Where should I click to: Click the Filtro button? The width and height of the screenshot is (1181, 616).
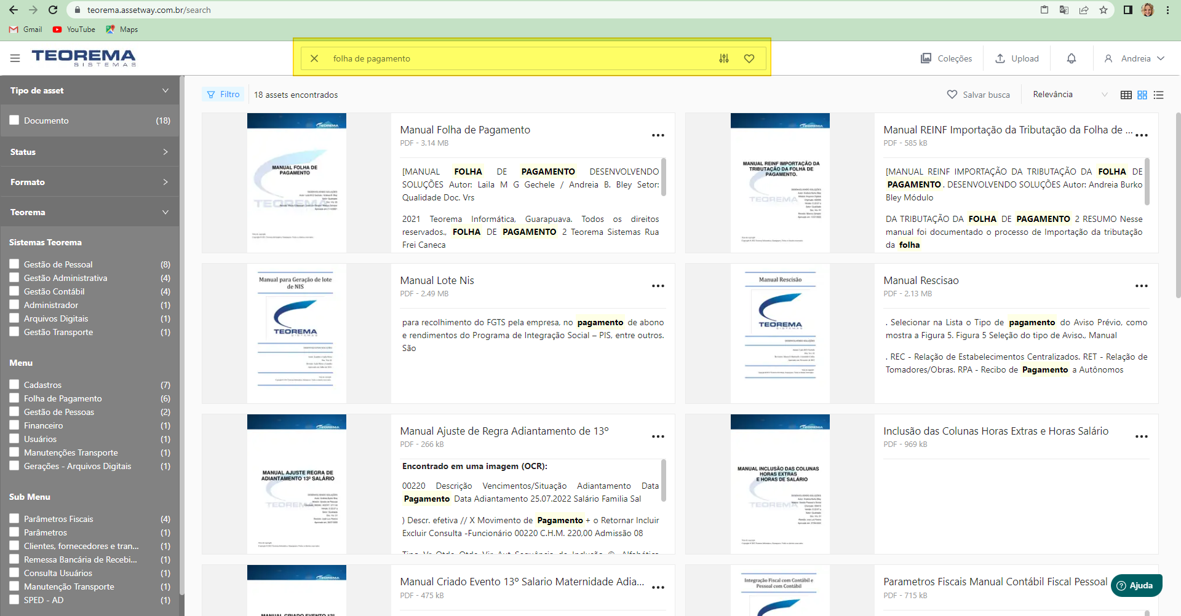coord(223,94)
